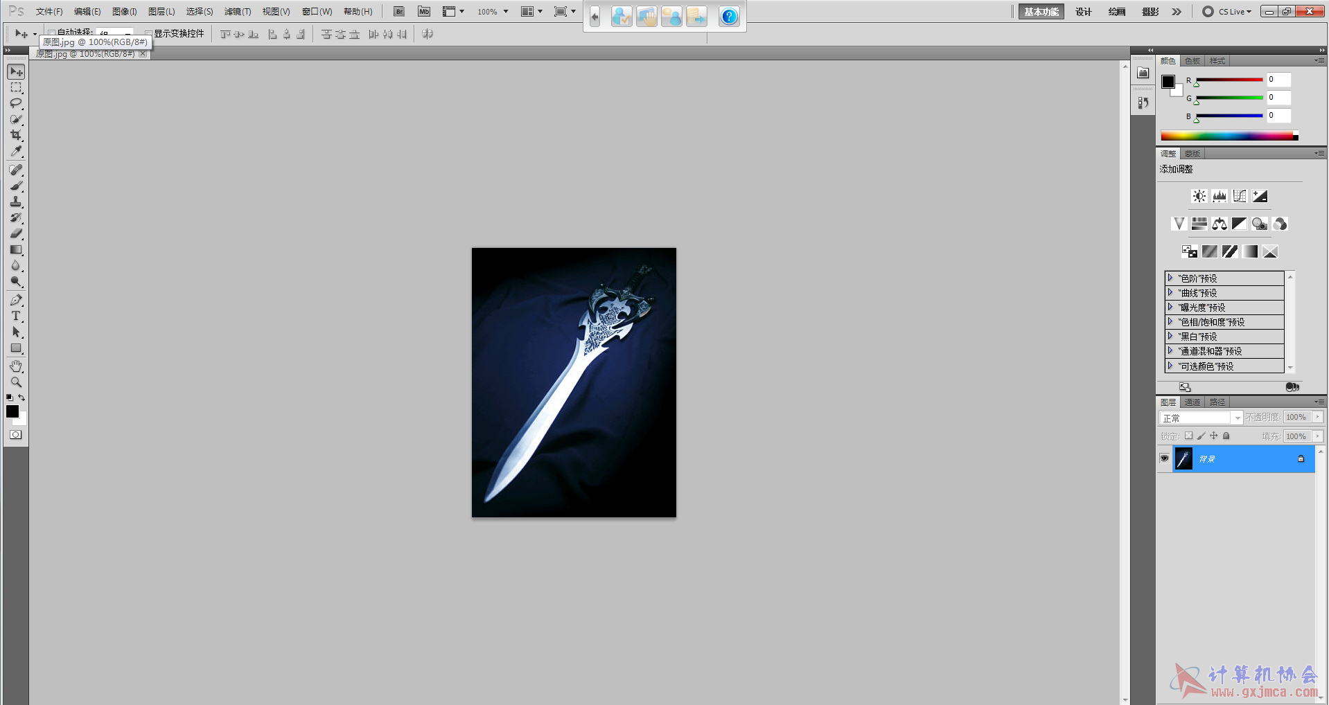
Task: Toggle lock position icon
Action: pyautogui.click(x=1213, y=436)
